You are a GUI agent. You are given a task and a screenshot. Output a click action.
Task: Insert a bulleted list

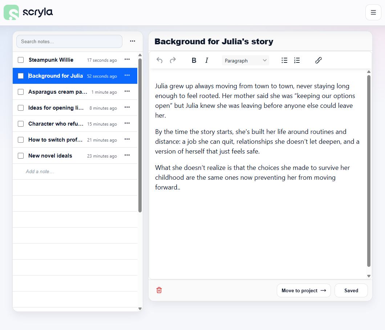point(284,60)
